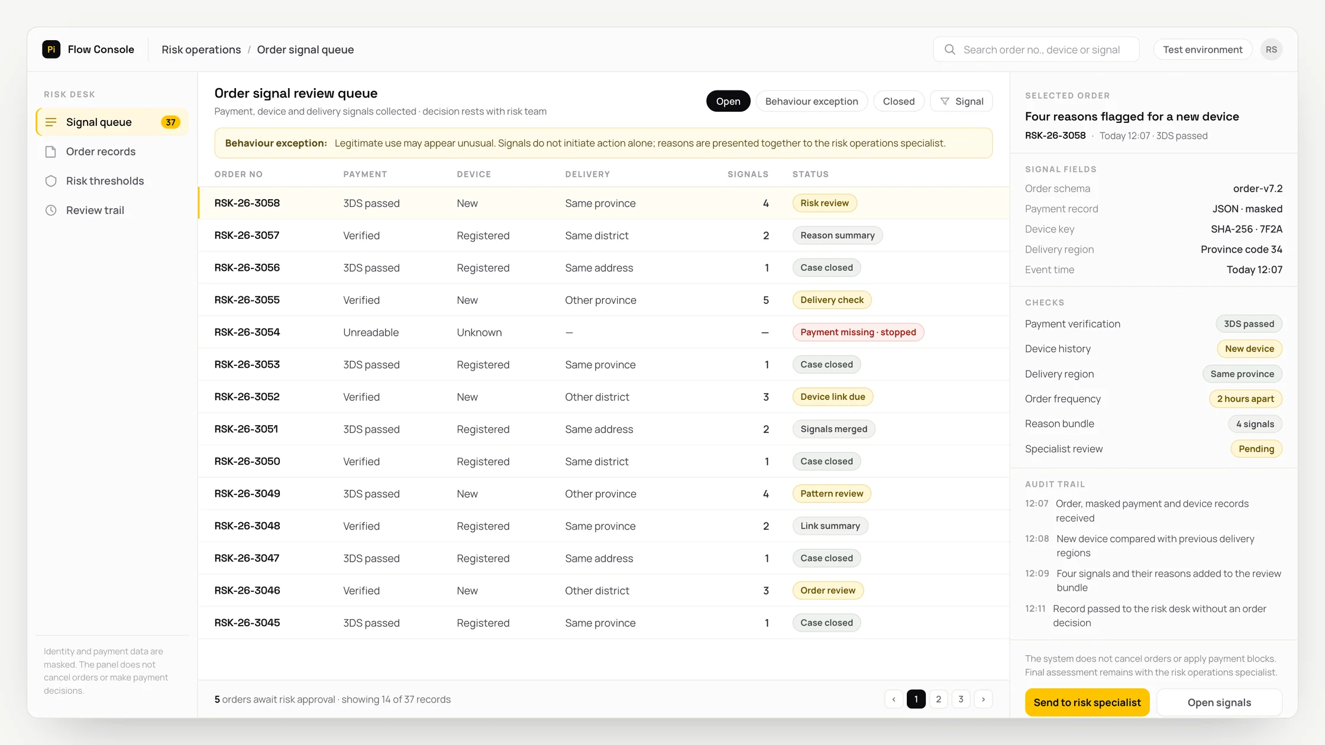Select order RSK-26-3051
Image resolution: width=1325 pixels, height=745 pixels.
603,429
